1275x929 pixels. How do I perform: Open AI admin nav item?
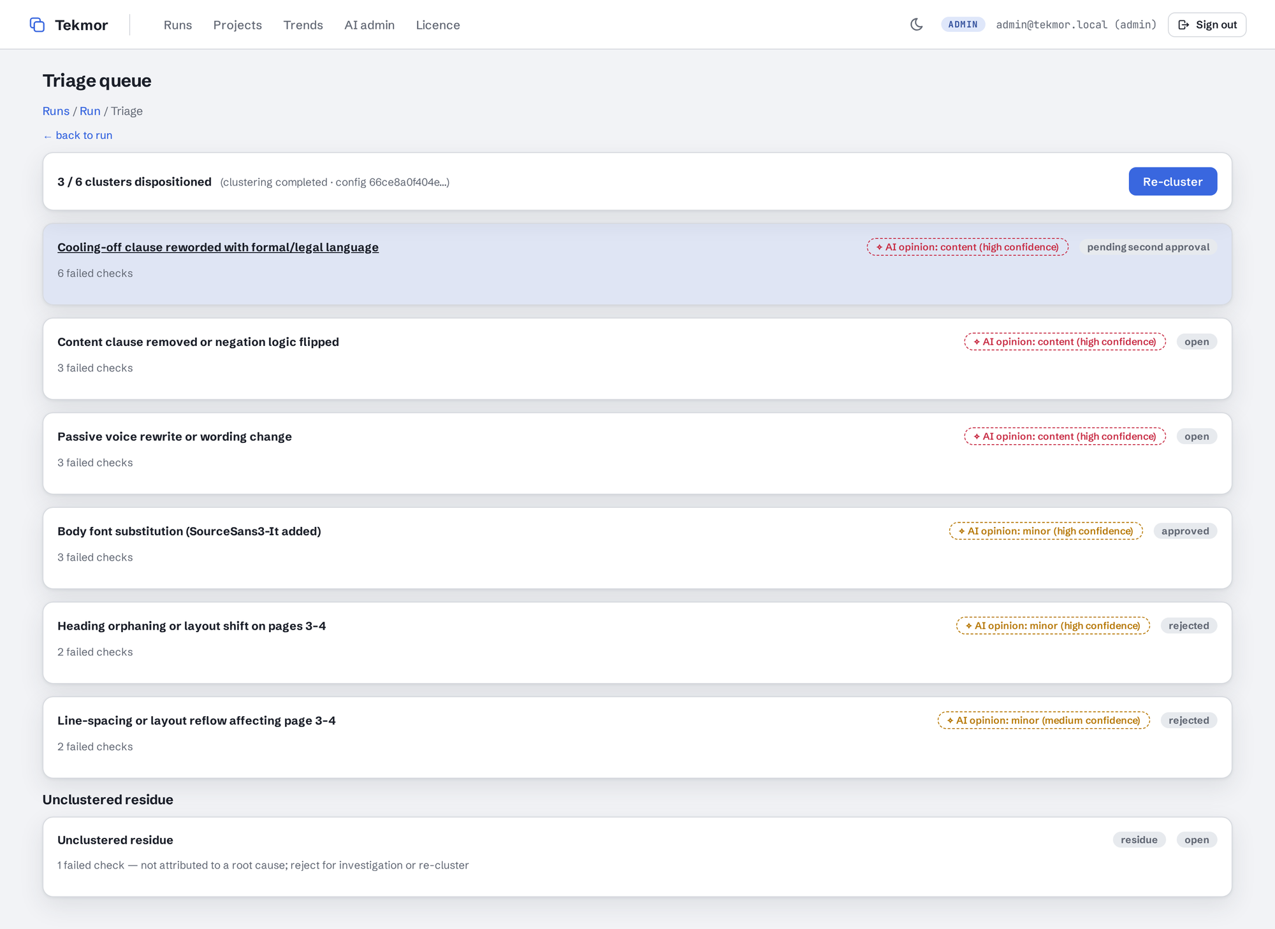tap(370, 25)
